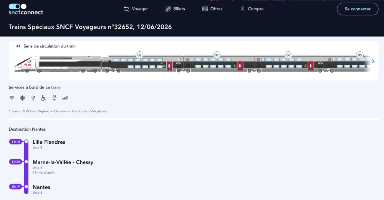The height and width of the screenshot is (200, 384).
Task: Open the Offres menu
Action: [x=212, y=9]
